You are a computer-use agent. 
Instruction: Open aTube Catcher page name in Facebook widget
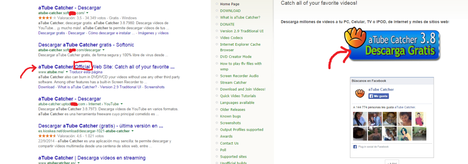pyautogui.click(x=381, y=89)
